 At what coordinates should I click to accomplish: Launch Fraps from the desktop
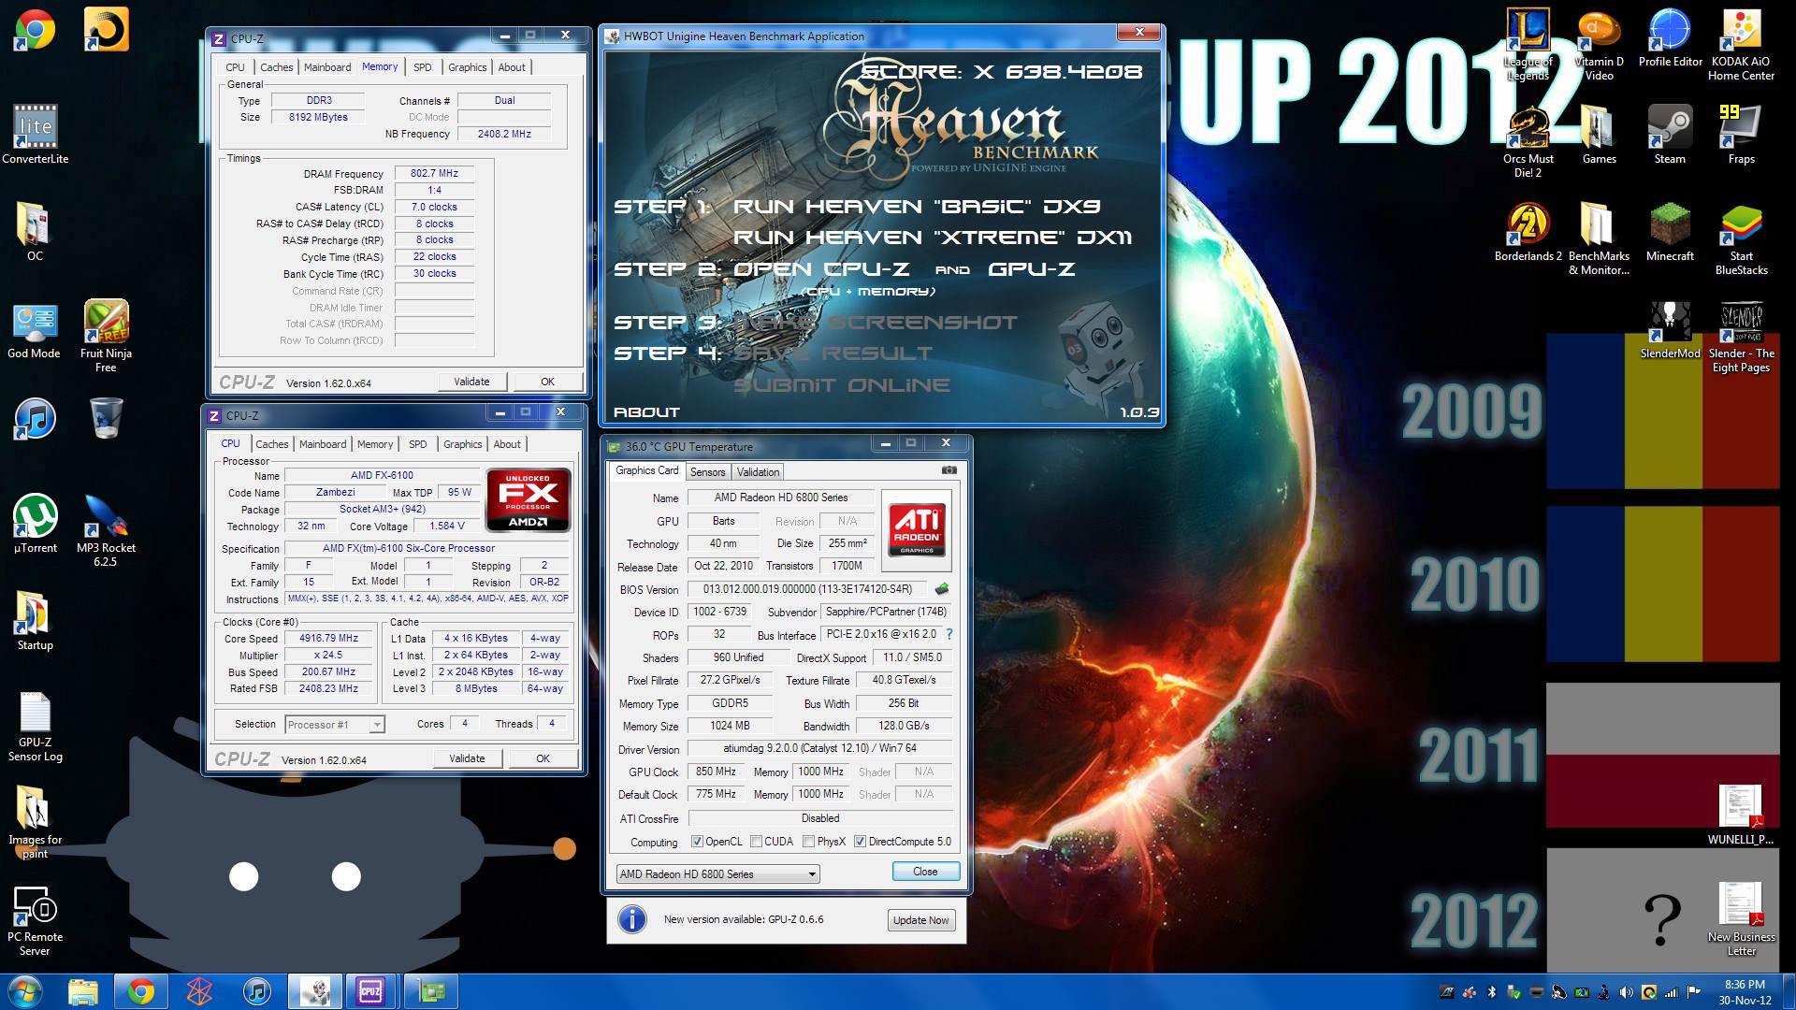click(1741, 136)
